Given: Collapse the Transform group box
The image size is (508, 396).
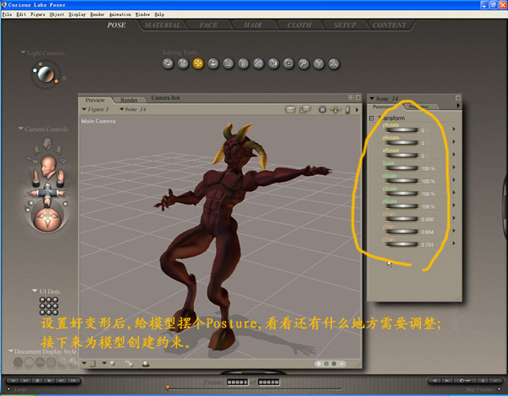Looking at the screenshot, I should [x=372, y=118].
